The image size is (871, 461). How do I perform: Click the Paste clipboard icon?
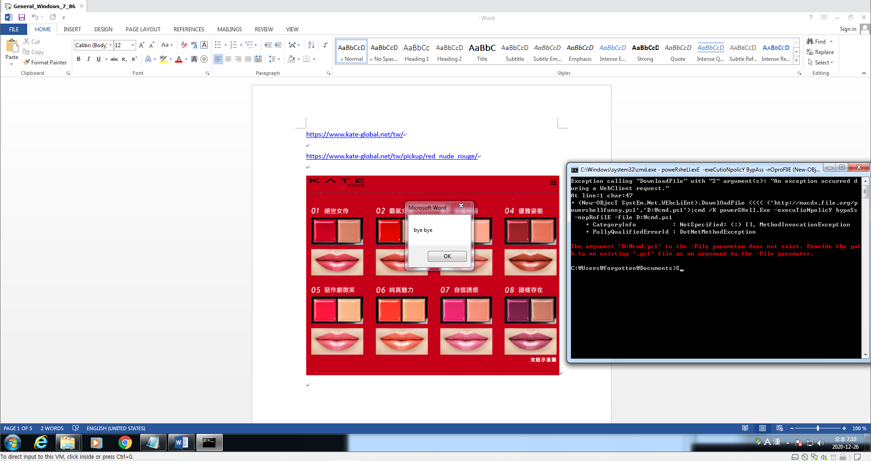click(x=12, y=46)
